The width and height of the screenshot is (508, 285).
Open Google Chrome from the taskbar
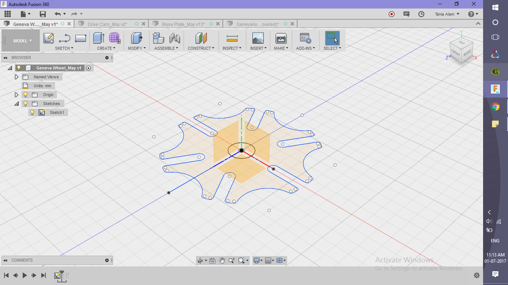click(x=495, y=107)
